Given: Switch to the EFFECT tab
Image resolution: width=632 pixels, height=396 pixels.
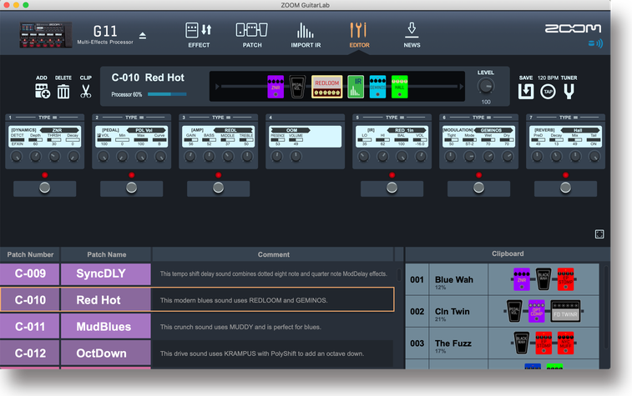Looking at the screenshot, I should tap(199, 34).
